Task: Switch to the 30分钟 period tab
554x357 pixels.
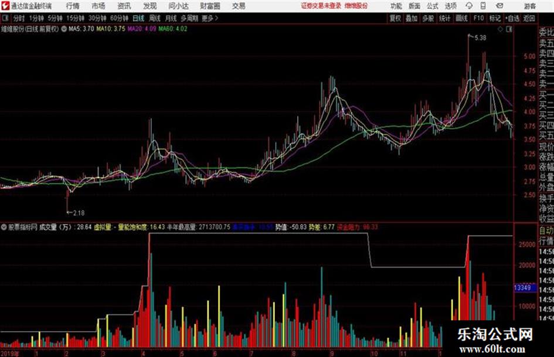Action: tap(97, 18)
